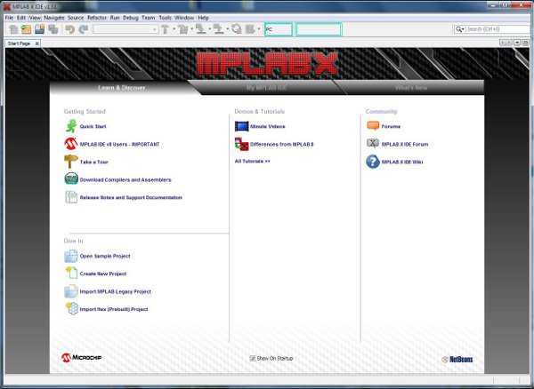
Task: Expand the Read Device Memory dropdown arrow
Action: pos(227,29)
